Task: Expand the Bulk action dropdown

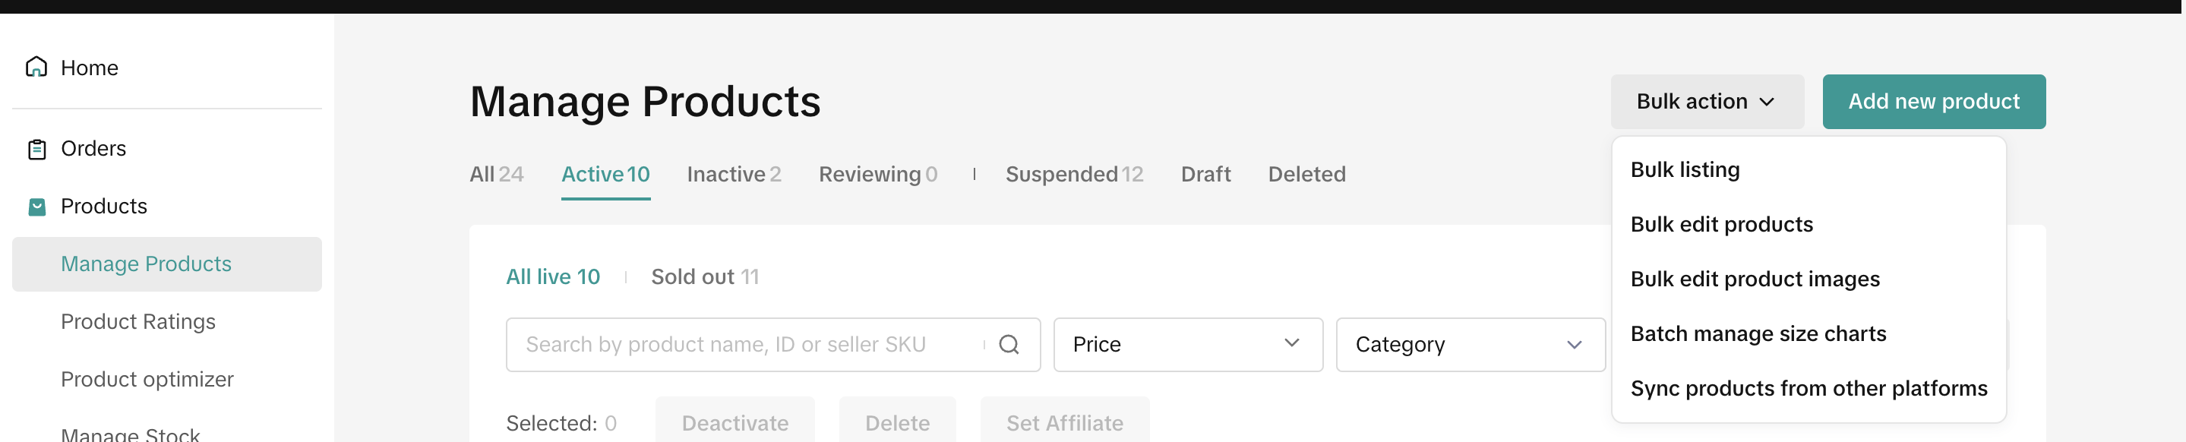Action: 1706,102
